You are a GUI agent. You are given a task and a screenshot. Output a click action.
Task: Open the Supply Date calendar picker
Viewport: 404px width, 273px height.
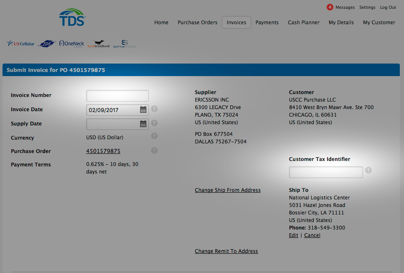coord(143,124)
